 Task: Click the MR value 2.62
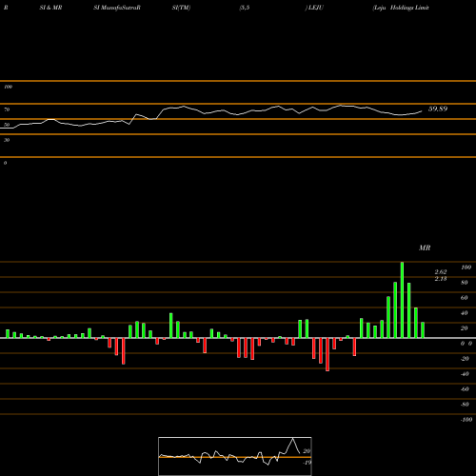(x=441, y=272)
